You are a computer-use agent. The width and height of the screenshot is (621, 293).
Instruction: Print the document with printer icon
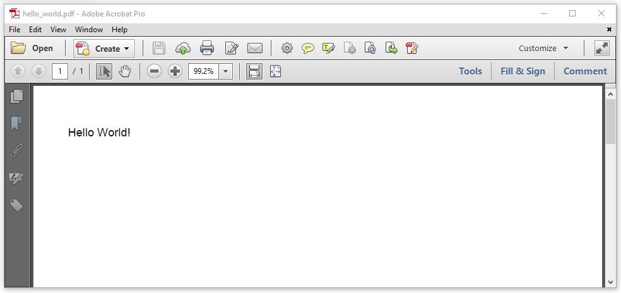coord(207,49)
